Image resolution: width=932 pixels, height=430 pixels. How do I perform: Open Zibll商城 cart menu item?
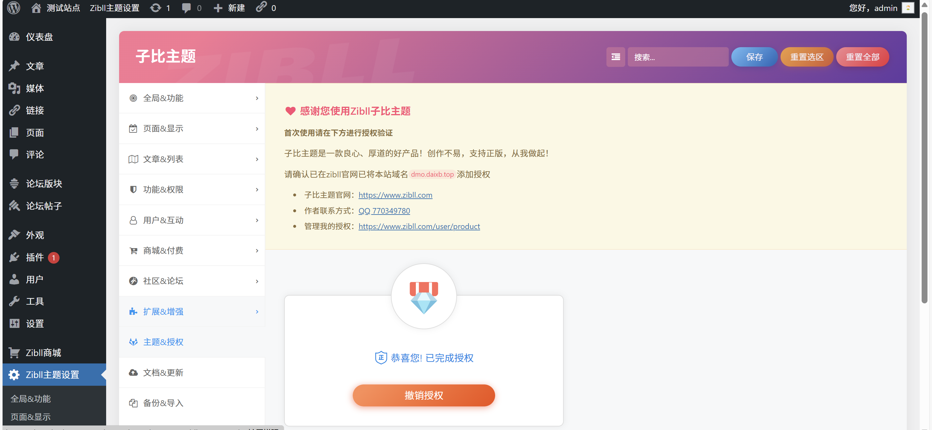coord(43,353)
